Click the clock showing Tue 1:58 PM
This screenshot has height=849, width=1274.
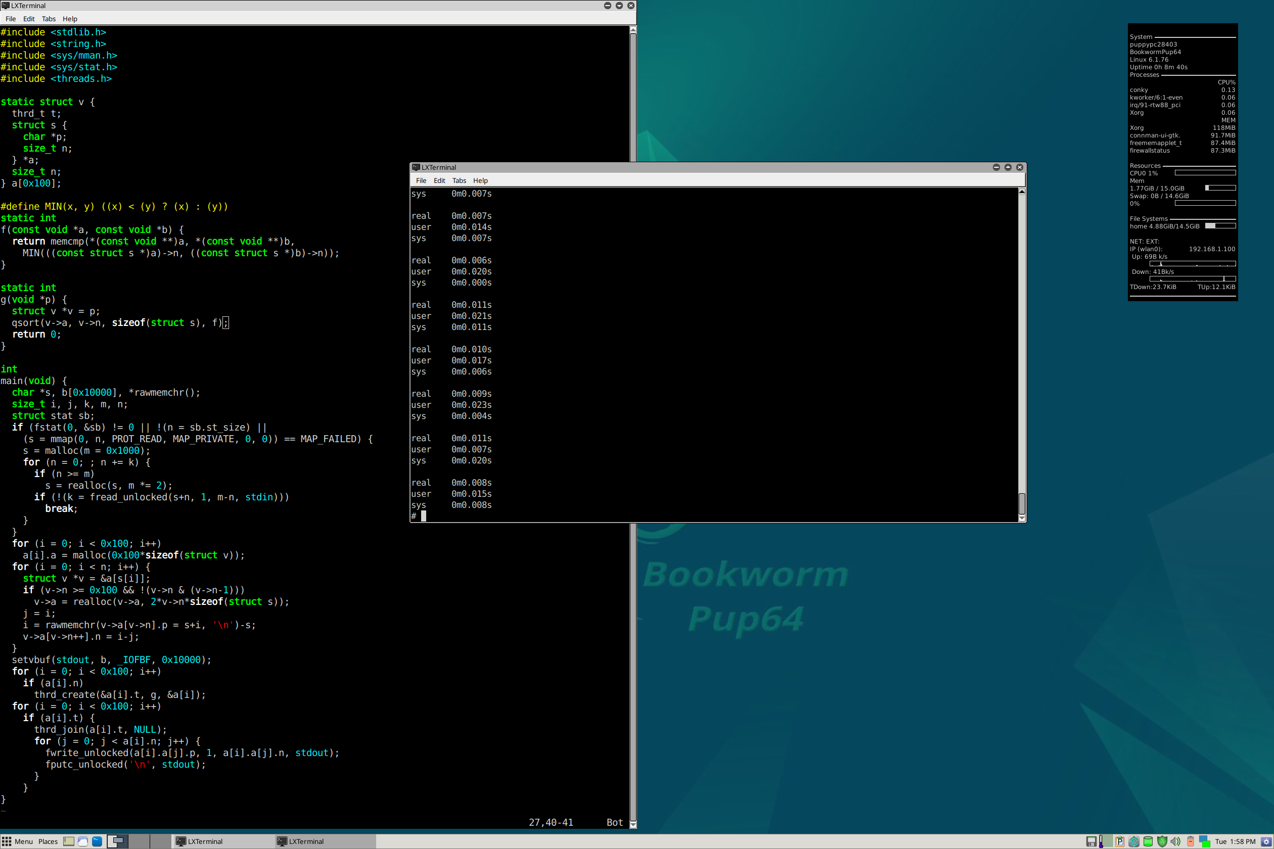point(1235,841)
